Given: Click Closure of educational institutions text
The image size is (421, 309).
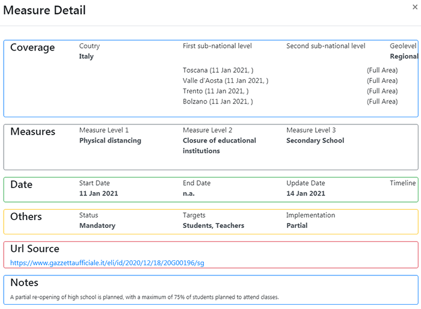Looking at the screenshot, I should point(220,145).
